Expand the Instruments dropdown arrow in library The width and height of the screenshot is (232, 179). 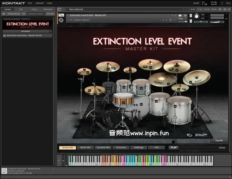(x=51, y=31)
